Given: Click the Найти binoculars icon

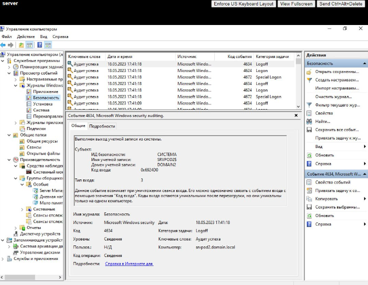Looking at the screenshot, I should point(309,121).
